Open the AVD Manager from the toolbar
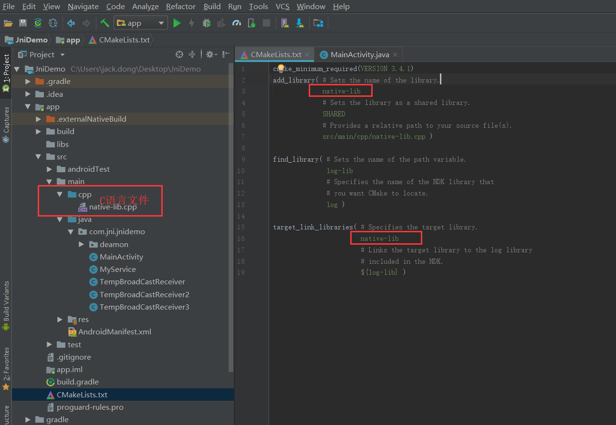This screenshot has height=425, width=616. point(285,22)
